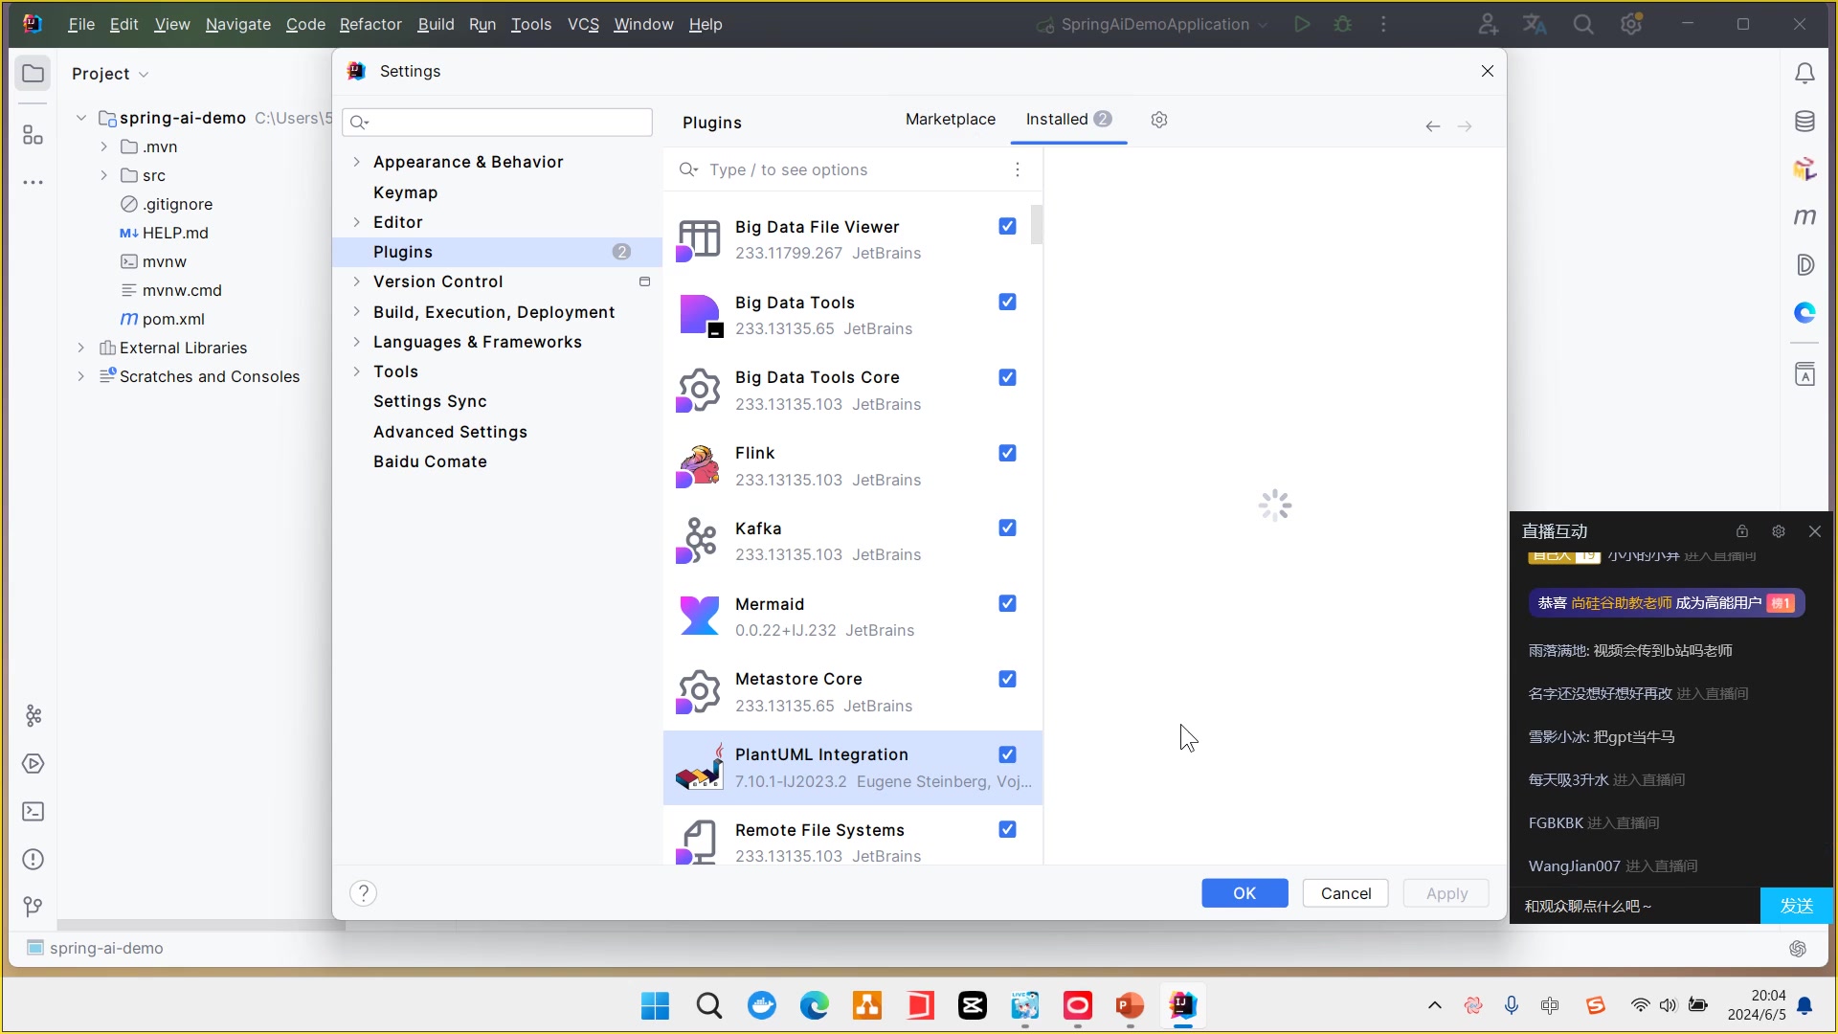This screenshot has width=1838, height=1034.
Task: Expand External Libraries node
Action: 81,348
